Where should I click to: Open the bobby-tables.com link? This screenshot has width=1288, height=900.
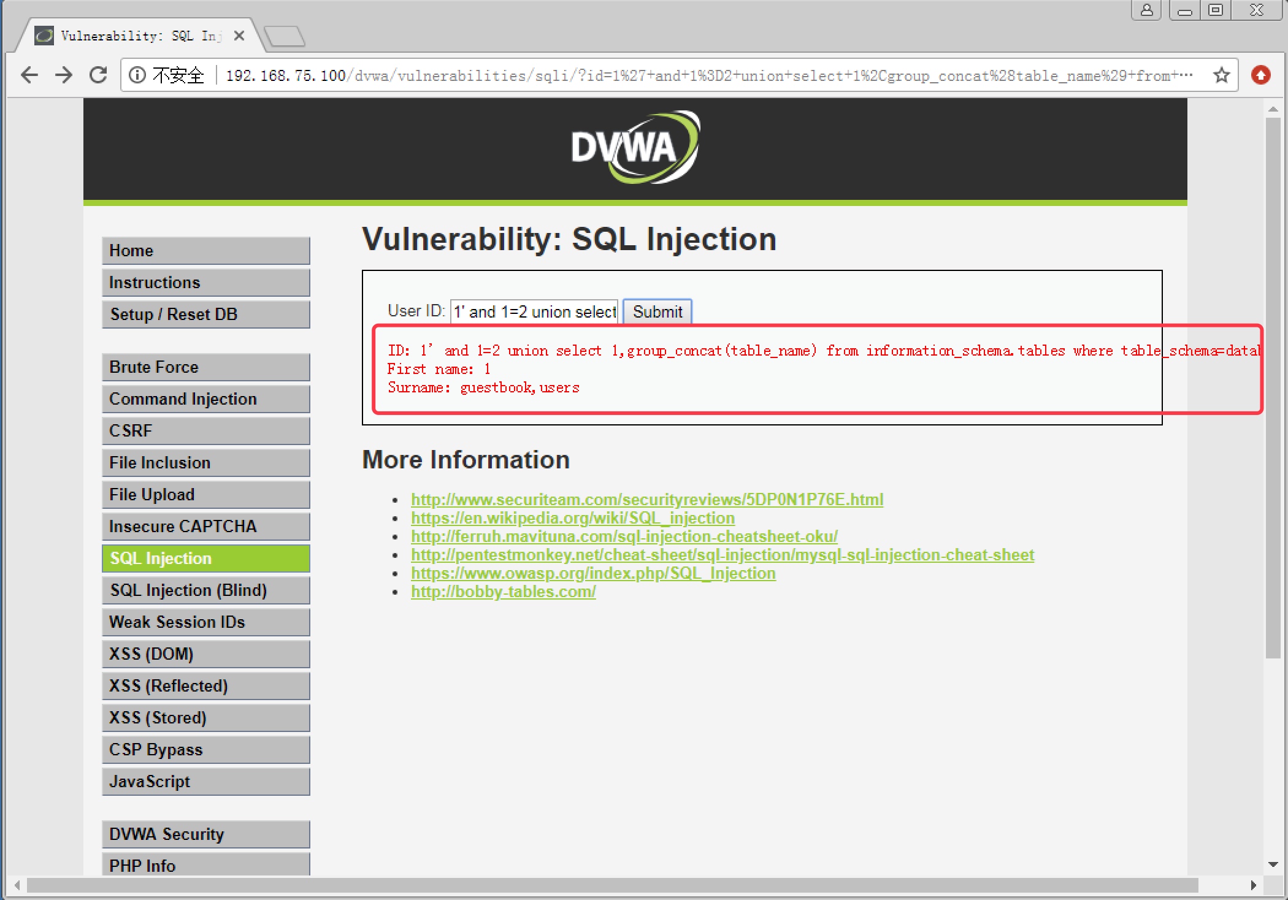coord(503,592)
